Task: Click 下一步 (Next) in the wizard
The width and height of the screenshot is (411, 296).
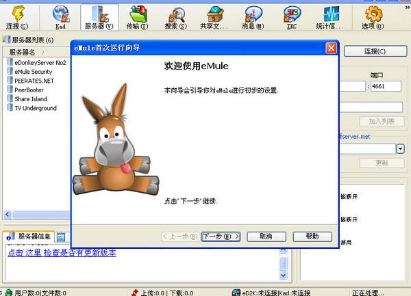Action: [x=221, y=237]
